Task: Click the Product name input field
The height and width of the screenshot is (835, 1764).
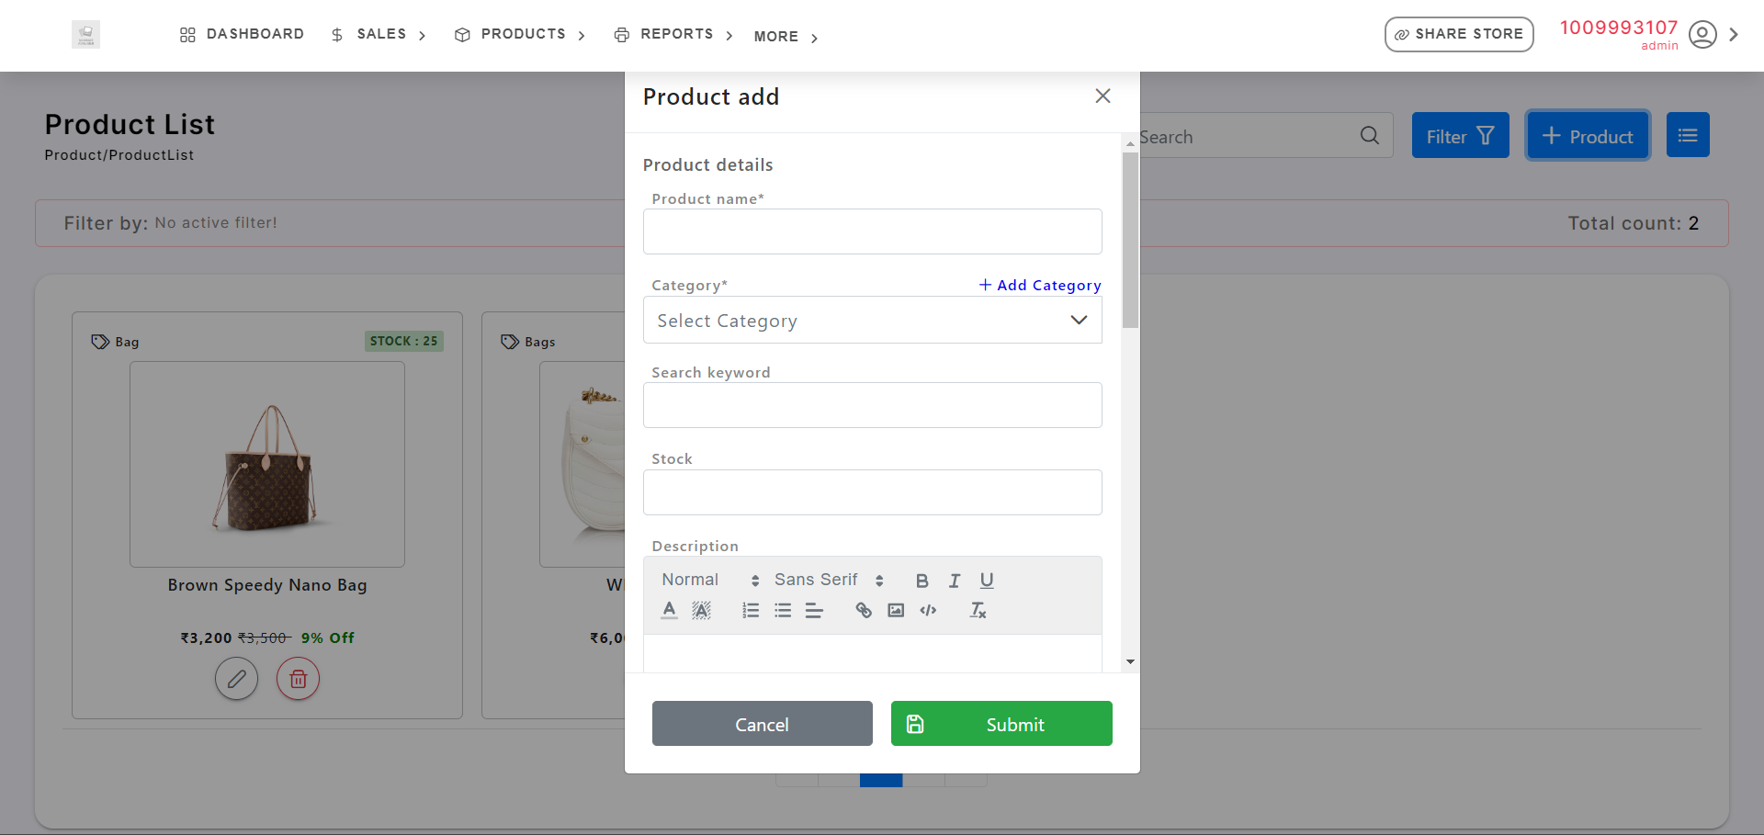Action: [872, 231]
